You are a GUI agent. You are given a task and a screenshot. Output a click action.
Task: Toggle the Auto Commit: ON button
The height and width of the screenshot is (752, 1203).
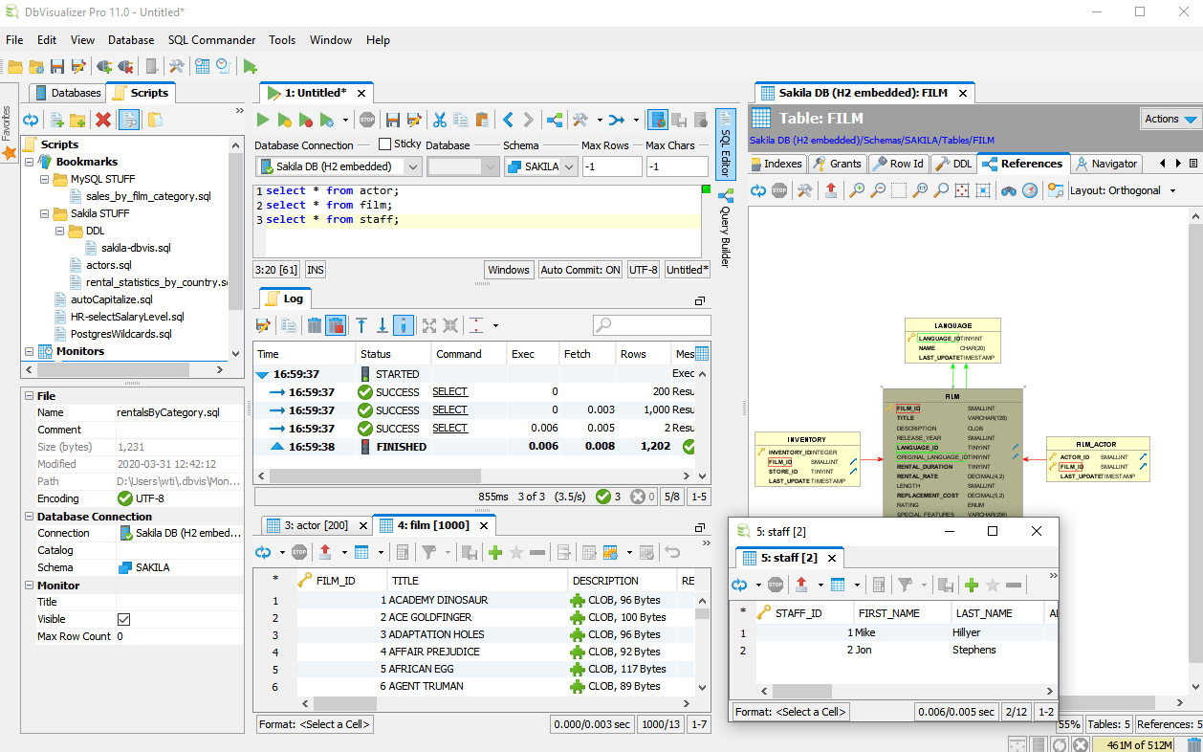580,270
